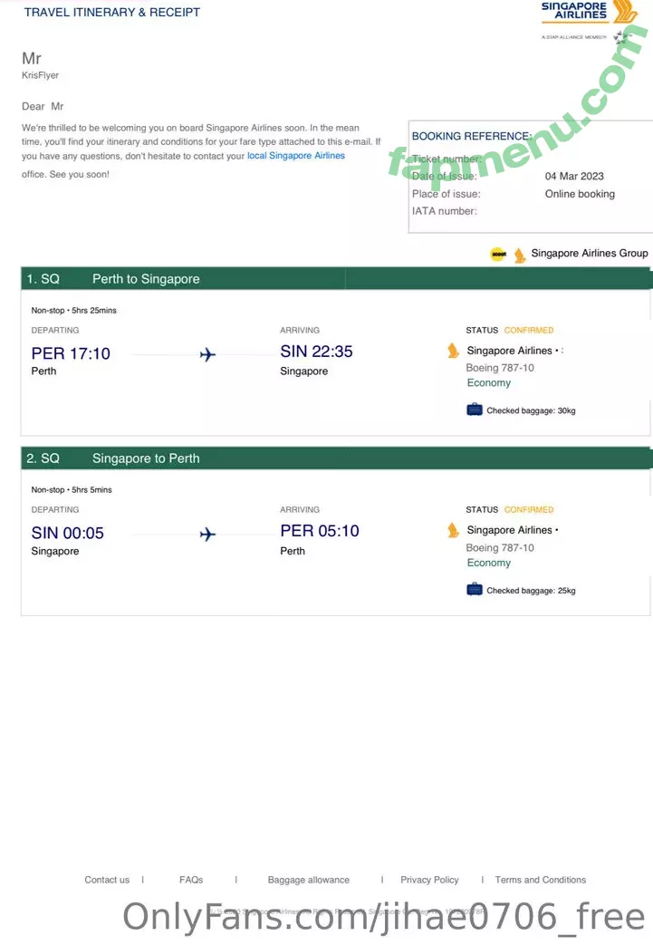Click the Star Alliance member emblem
The width and height of the screenshot is (653, 945).
pyautogui.click(x=620, y=37)
